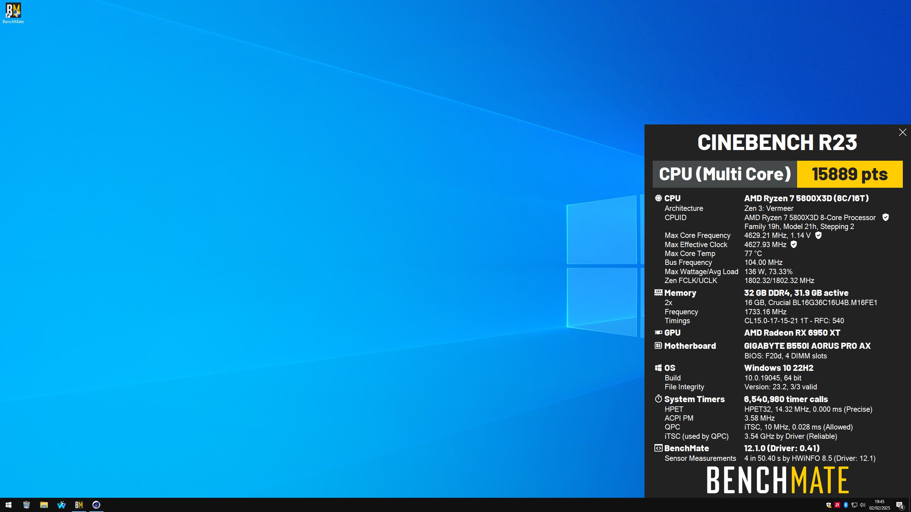Click verified shield beside Max Core Frequency
The image size is (911, 512).
818,235
